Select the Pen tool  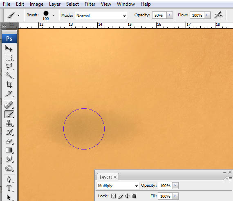click(x=9, y=179)
